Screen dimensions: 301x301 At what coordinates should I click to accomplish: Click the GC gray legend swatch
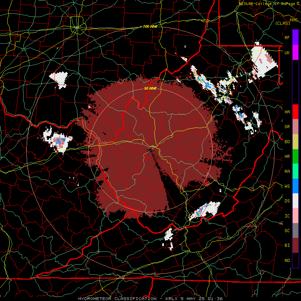295,230
